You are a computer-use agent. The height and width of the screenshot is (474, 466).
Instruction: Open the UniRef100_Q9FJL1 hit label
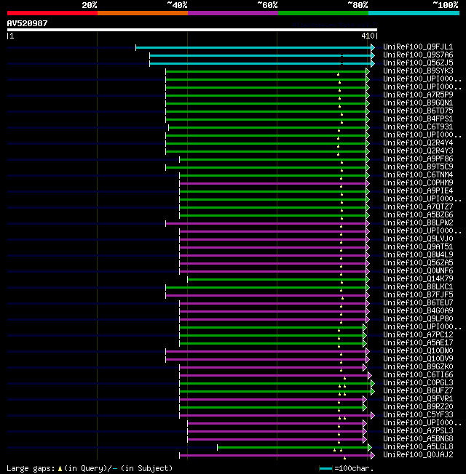(418, 47)
